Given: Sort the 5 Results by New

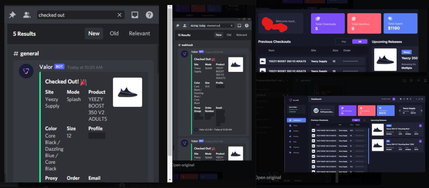Looking at the screenshot, I should [94, 33].
